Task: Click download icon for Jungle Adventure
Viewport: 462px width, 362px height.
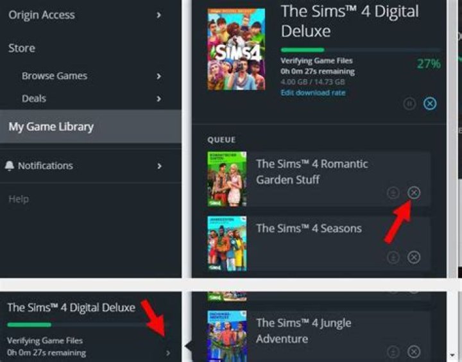Action: (x=393, y=351)
